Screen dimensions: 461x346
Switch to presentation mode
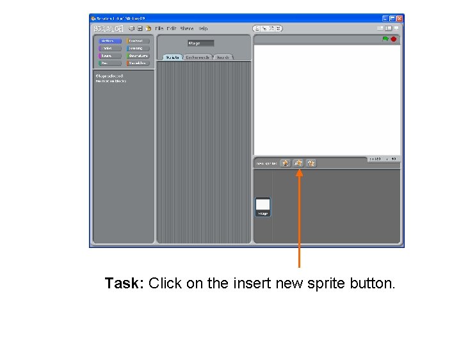[396, 28]
